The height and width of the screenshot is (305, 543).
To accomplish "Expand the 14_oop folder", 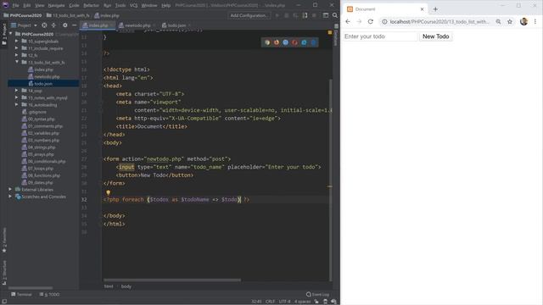I will click(x=17, y=91).
